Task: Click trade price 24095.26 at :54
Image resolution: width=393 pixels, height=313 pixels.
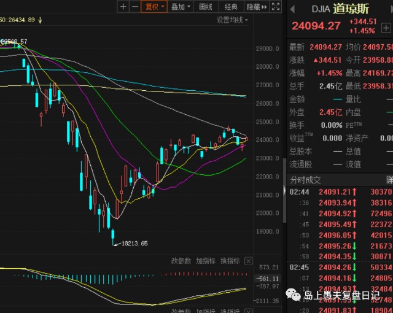Action: (x=335, y=246)
